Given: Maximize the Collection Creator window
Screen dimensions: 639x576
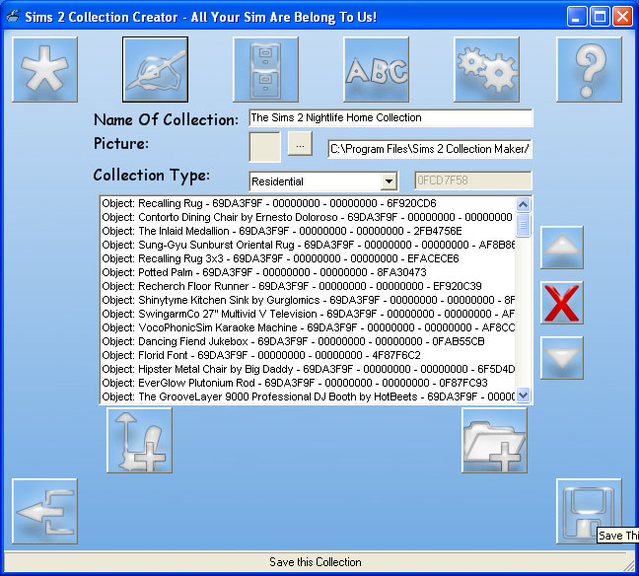Looking at the screenshot, I should coord(600,17).
